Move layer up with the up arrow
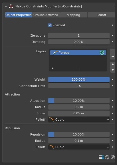This screenshot has height=165, width=117. [x=113, y=64]
